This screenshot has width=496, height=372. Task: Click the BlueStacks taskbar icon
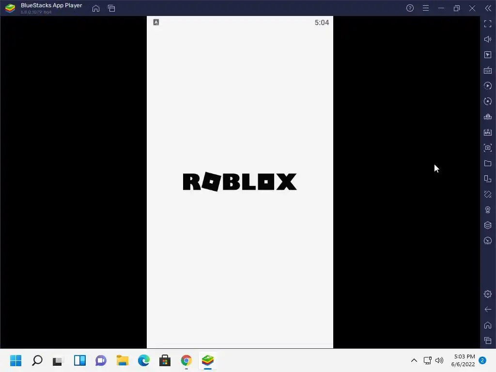click(207, 360)
